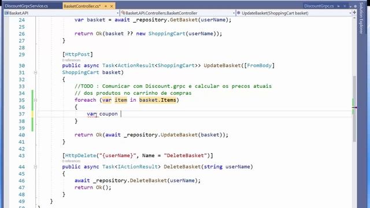Click 'return Ok();' on line 47

click(x=92, y=187)
